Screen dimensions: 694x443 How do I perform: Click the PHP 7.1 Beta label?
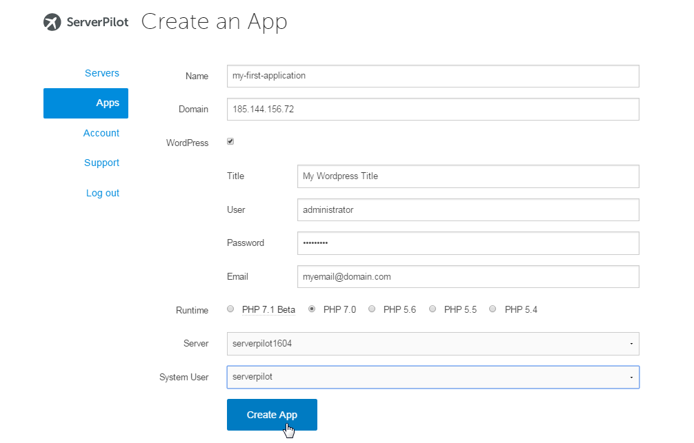(x=268, y=309)
